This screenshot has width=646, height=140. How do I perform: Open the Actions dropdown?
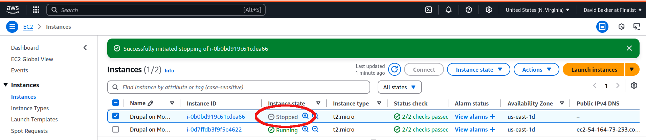click(x=536, y=69)
